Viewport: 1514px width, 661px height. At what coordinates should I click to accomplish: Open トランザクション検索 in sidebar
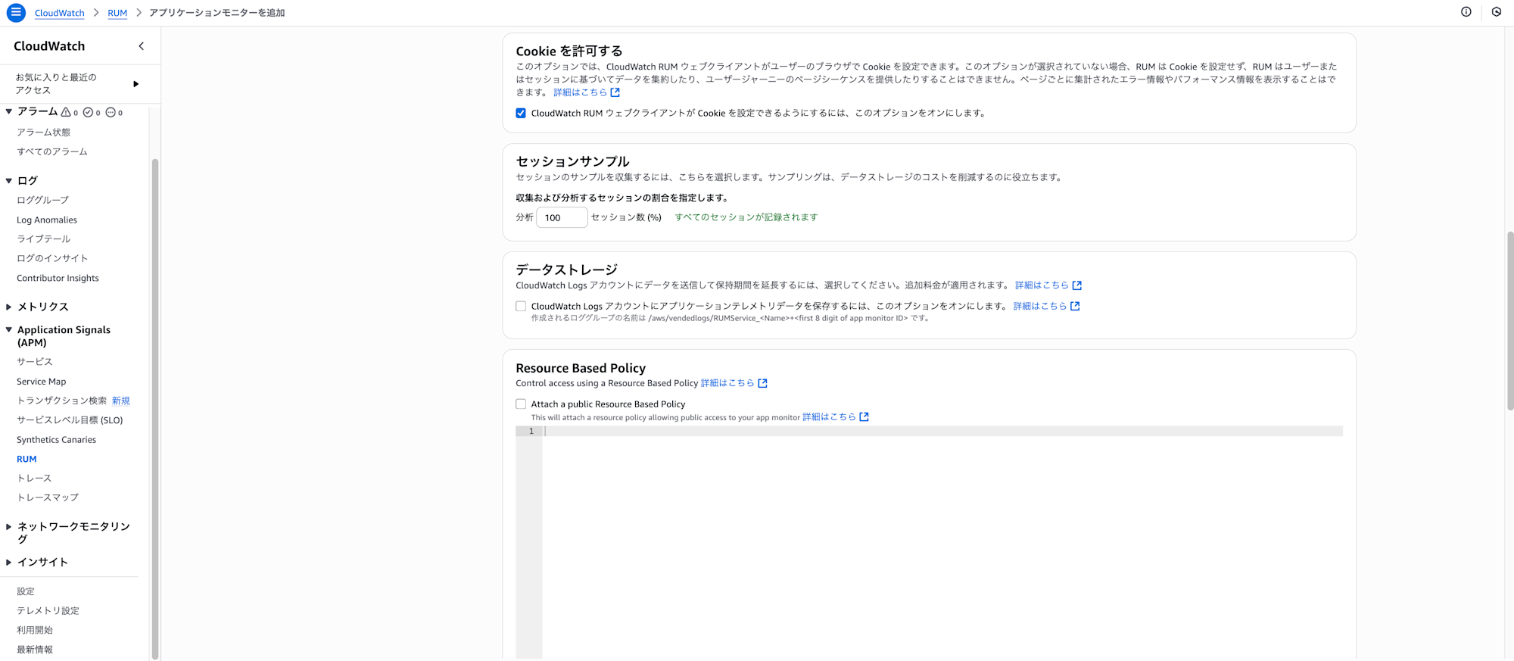[61, 401]
